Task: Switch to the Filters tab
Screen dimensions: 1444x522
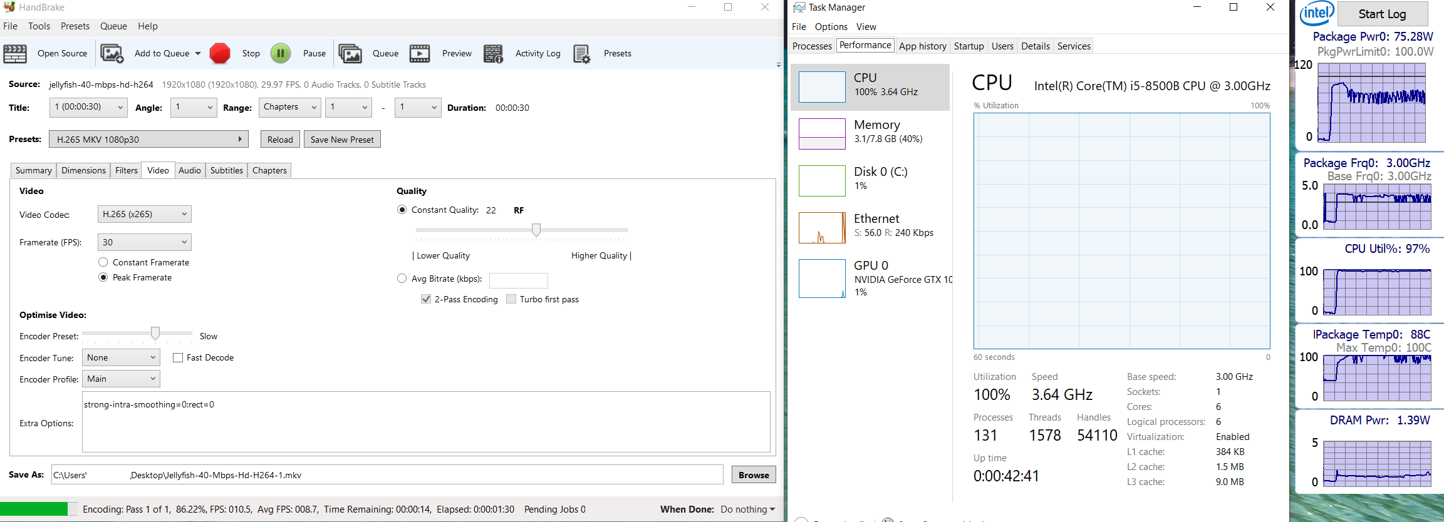Action: (x=127, y=170)
